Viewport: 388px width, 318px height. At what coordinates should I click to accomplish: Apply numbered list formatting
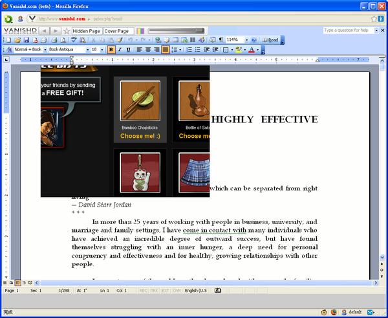coord(189,50)
